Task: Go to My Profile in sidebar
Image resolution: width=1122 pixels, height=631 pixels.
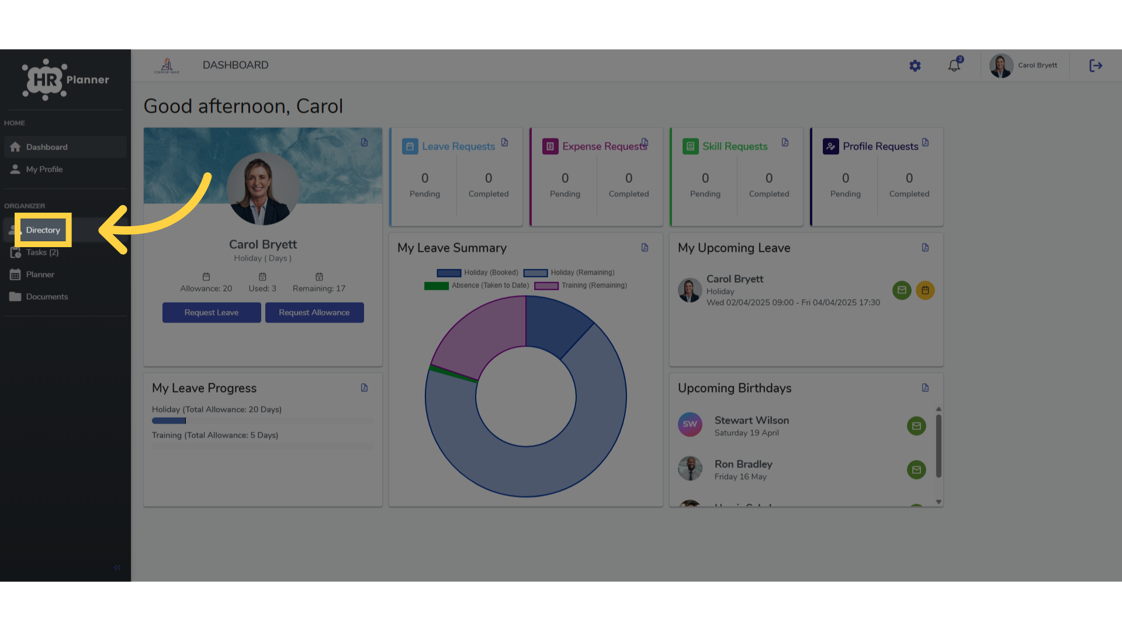Action: click(65, 169)
